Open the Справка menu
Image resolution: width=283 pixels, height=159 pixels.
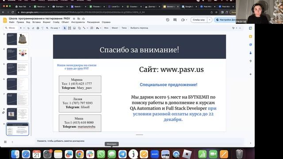tap(106, 22)
